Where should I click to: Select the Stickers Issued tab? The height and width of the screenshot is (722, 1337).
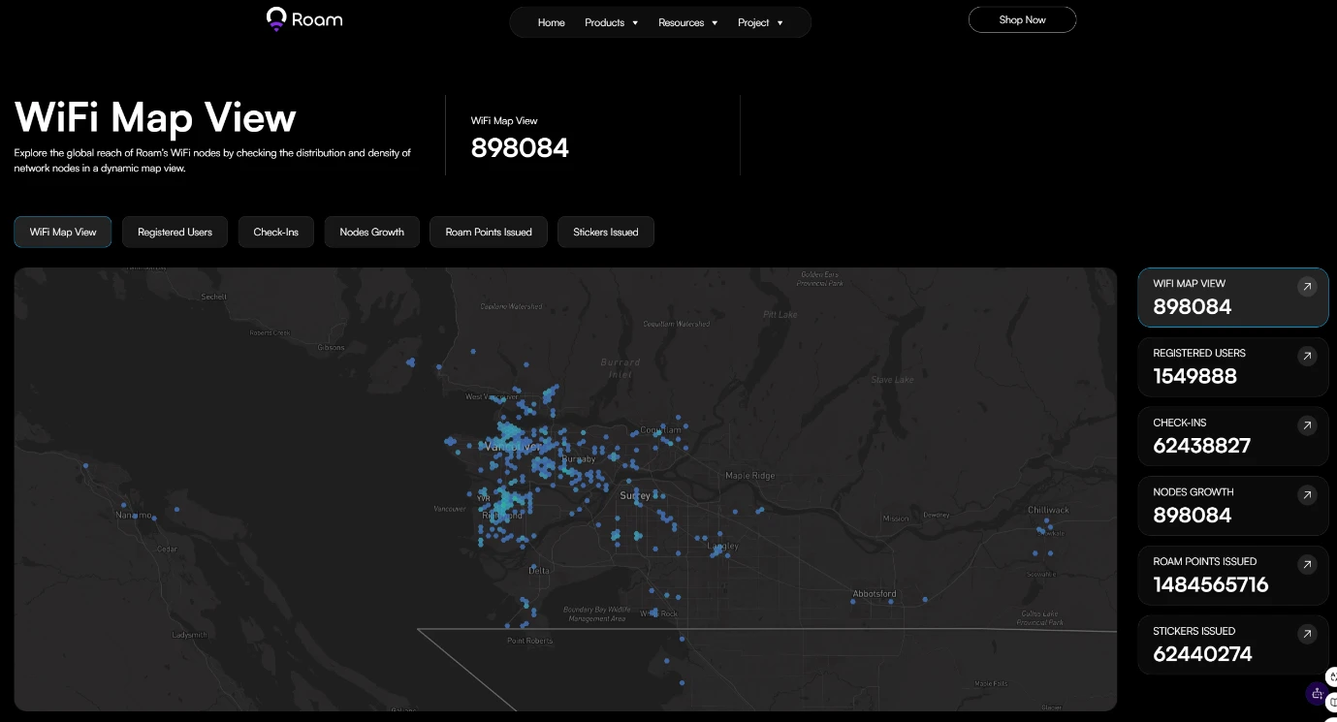point(605,233)
